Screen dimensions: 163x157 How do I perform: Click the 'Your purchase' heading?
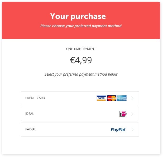point(78,16)
